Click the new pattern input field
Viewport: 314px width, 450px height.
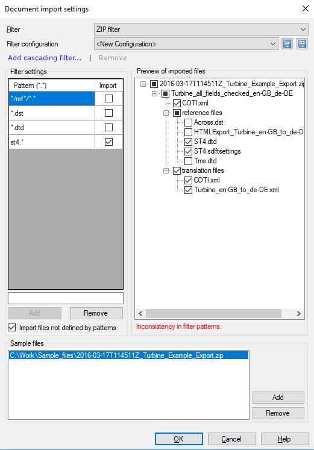click(66, 298)
